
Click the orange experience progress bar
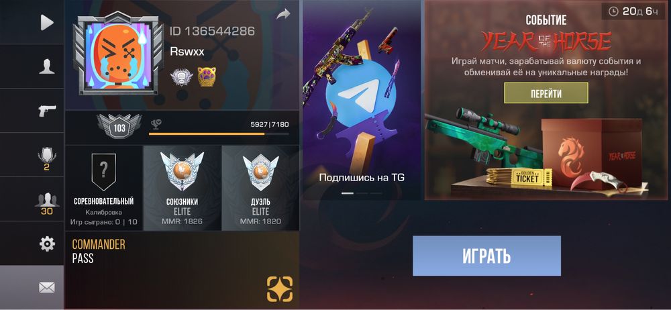219,134
